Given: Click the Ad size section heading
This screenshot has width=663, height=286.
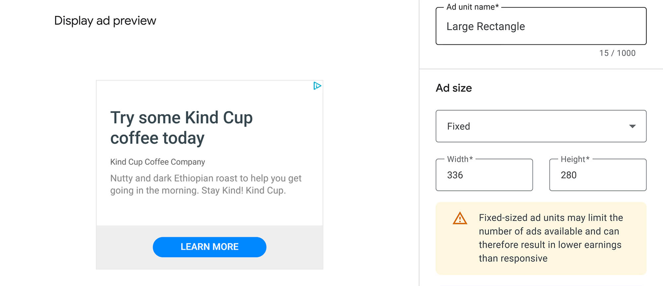Looking at the screenshot, I should coord(453,88).
